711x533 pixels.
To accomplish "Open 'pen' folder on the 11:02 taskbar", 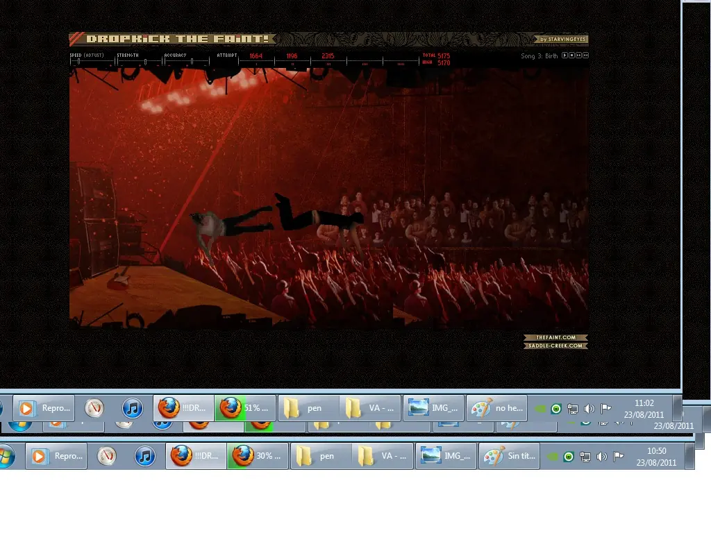I will coord(308,408).
